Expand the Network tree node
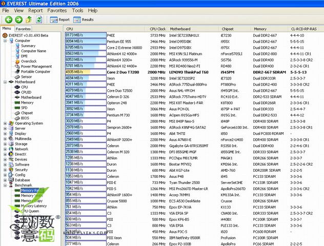Viewport: 324px width, 246px height. click(5, 149)
